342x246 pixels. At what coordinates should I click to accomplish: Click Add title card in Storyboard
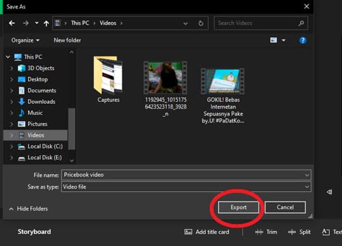click(x=207, y=232)
